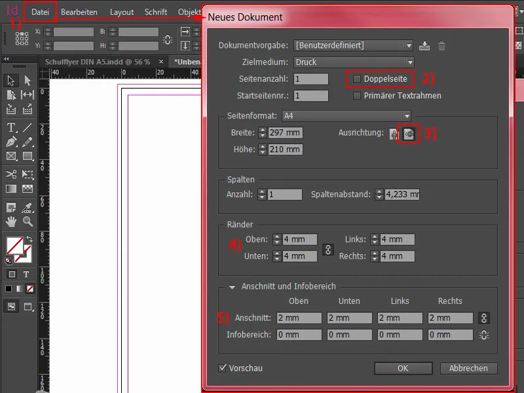
Task: Open the Layout menu
Action: coord(122,12)
